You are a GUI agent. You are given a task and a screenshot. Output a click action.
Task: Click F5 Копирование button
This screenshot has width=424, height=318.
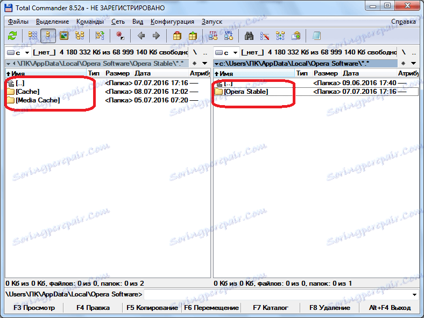[152, 308]
